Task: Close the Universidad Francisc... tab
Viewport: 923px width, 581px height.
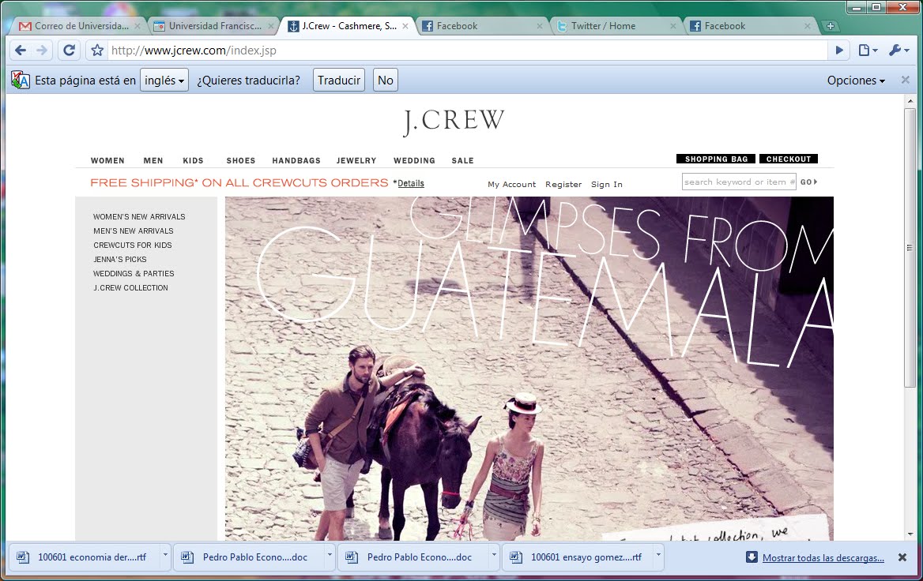Action: coord(271,26)
